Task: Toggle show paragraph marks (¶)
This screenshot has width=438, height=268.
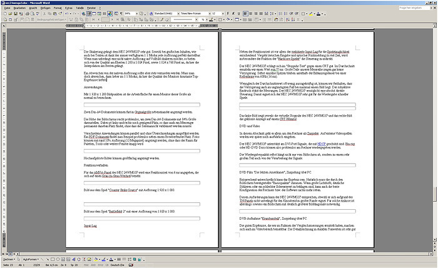Action: coord(121,13)
